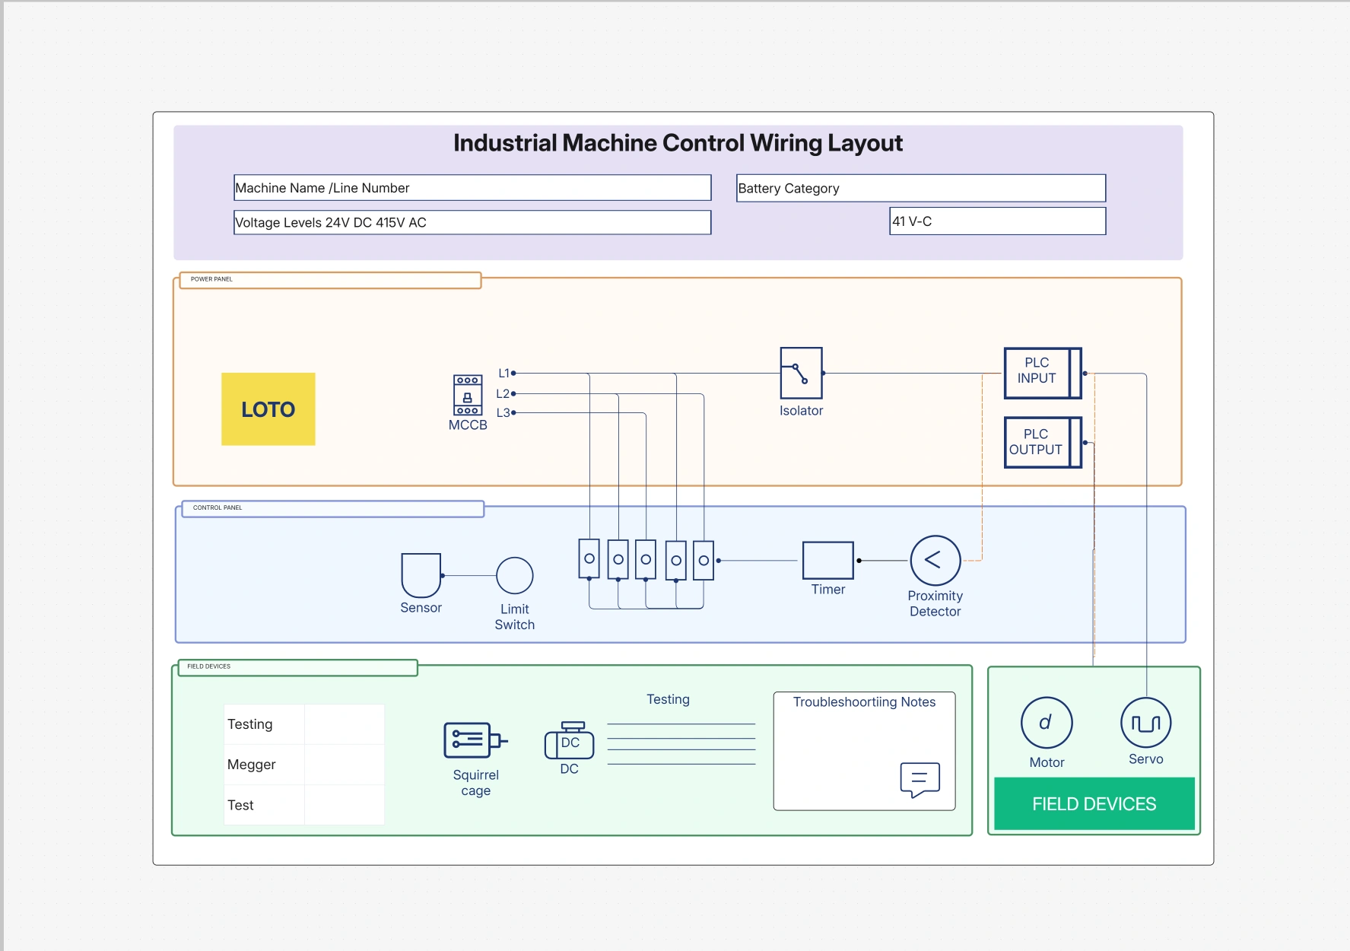Select the POWER PANEL frame label
This screenshot has height=951, width=1350.
pyautogui.click(x=329, y=280)
